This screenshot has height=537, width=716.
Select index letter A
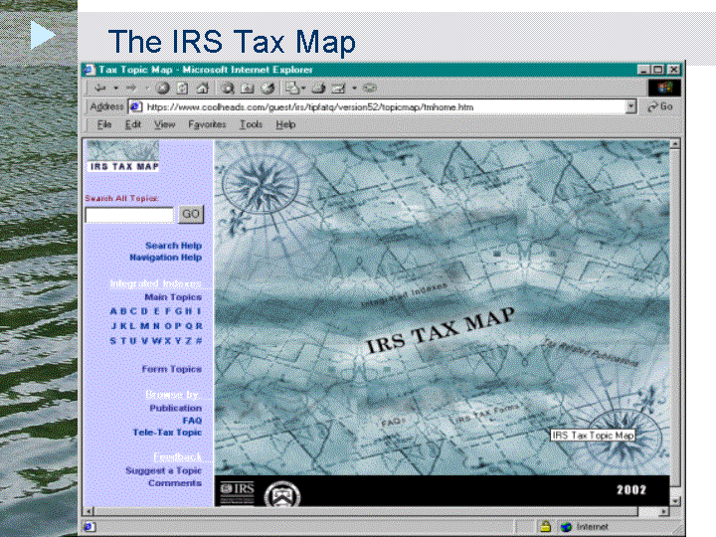coord(113,311)
